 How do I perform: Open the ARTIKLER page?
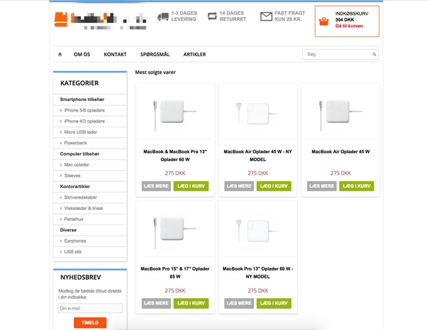(x=195, y=55)
